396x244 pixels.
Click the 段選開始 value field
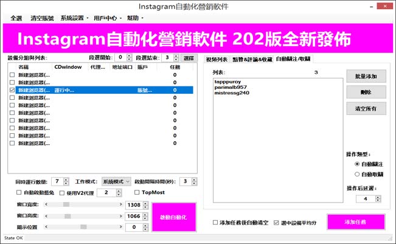[121, 58]
